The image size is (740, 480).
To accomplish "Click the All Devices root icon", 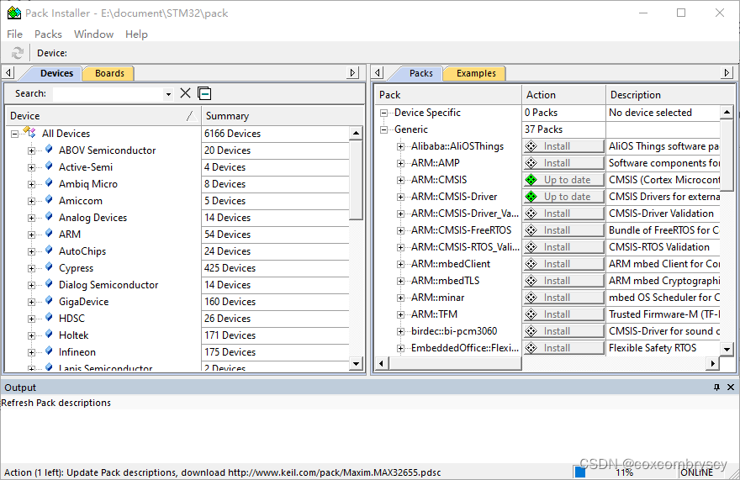I will tap(29, 132).
